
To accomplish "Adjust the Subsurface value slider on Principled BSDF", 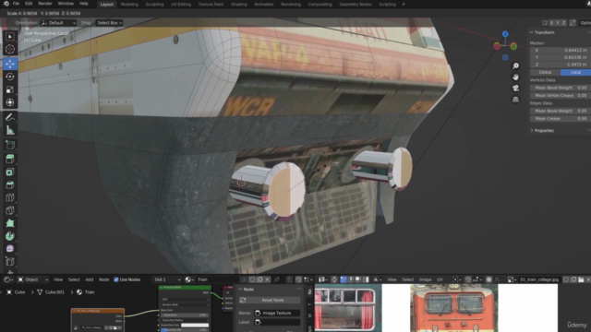I will click(x=185, y=315).
